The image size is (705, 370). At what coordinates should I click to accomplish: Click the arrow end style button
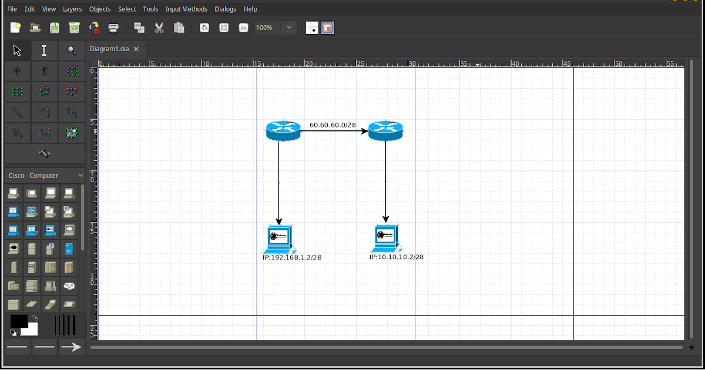[x=70, y=347]
